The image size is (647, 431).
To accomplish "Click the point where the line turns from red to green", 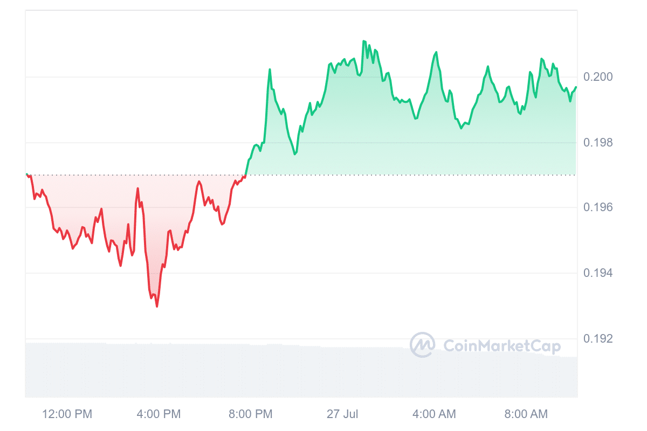I will tap(246, 175).
